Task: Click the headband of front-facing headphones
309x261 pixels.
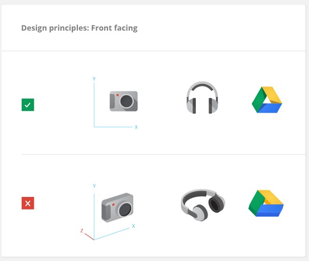Action: tap(202, 88)
